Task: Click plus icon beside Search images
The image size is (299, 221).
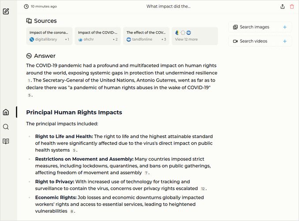Action: (285, 27)
